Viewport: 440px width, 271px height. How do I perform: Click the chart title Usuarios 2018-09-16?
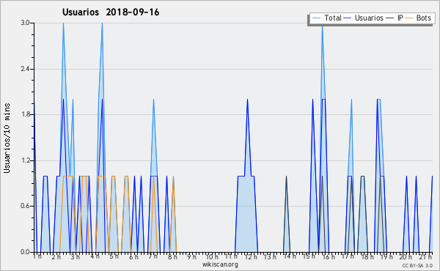tap(111, 12)
